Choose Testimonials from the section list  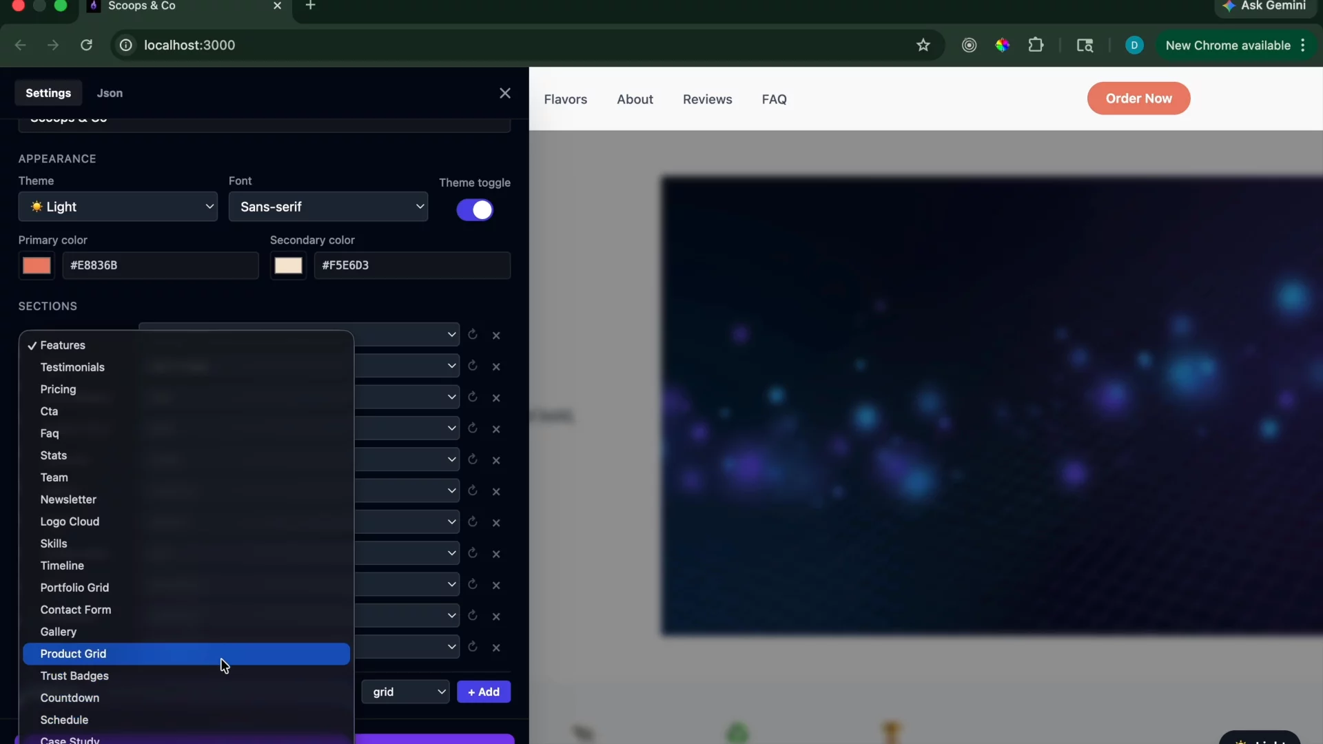coord(186,367)
